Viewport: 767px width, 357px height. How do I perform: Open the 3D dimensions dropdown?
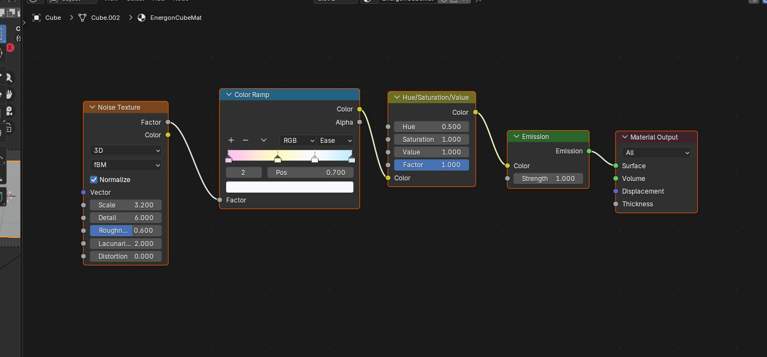click(126, 151)
